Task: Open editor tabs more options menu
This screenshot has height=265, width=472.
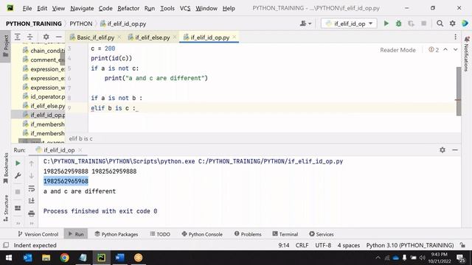Action: click(x=455, y=37)
